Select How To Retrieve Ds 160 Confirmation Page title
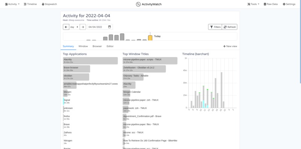The width and height of the screenshot is (301, 149). [150, 142]
